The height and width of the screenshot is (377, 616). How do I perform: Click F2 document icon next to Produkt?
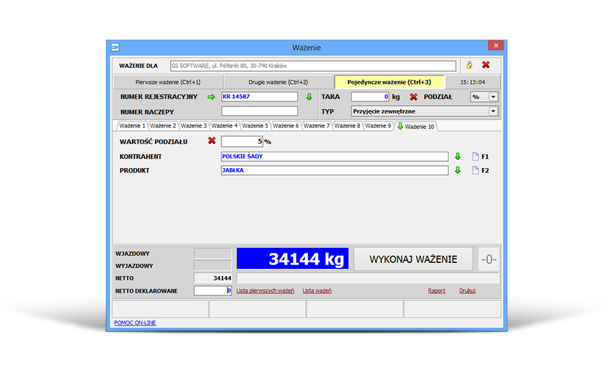[476, 171]
